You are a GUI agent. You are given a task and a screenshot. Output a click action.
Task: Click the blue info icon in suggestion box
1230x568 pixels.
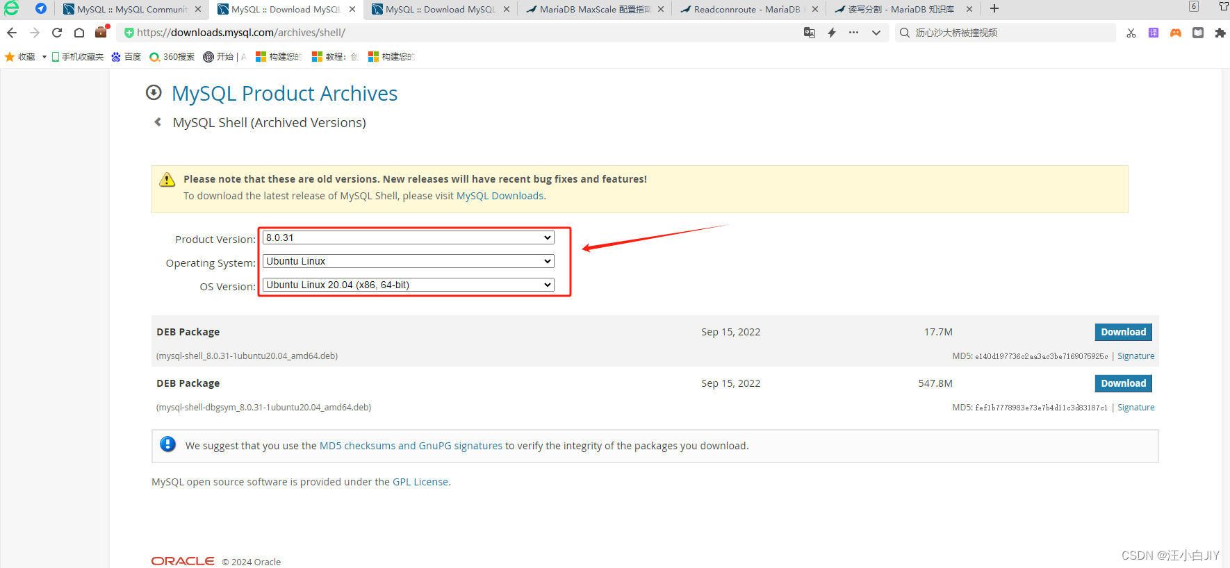(x=168, y=444)
